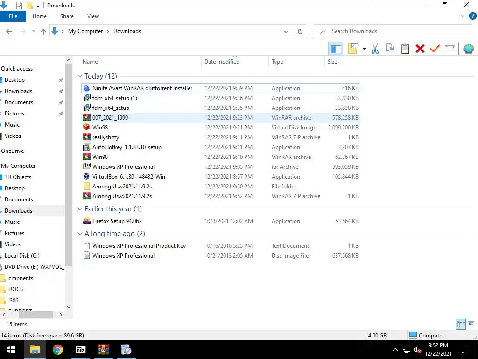The height and width of the screenshot is (359, 478).
Task: Select the VirtualBox-6.1.30-148432-Win icon
Action: pyautogui.click(x=86, y=176)
